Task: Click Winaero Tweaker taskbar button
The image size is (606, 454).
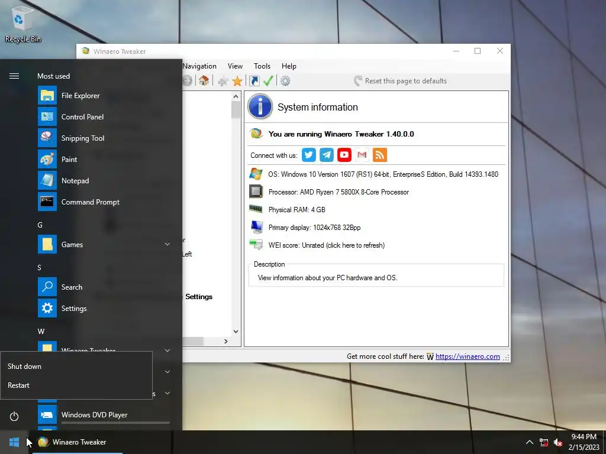Action: [78, 442]
